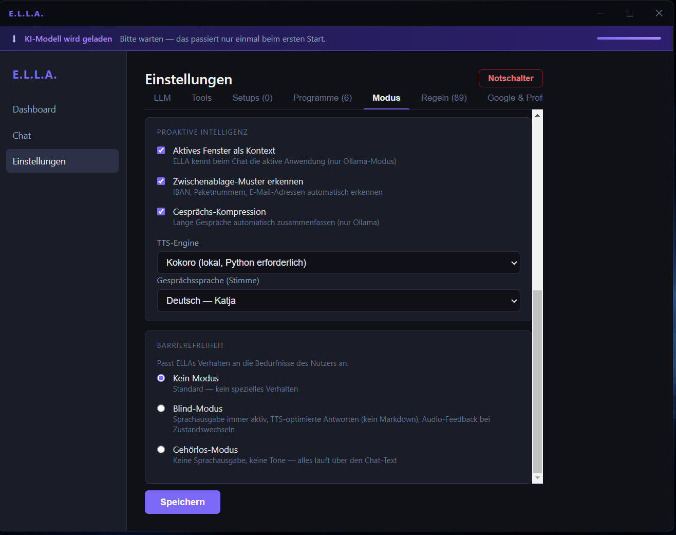
Task: Open the Regeln (89) tab
Action: pyautogui.click(x=444, y=98)
